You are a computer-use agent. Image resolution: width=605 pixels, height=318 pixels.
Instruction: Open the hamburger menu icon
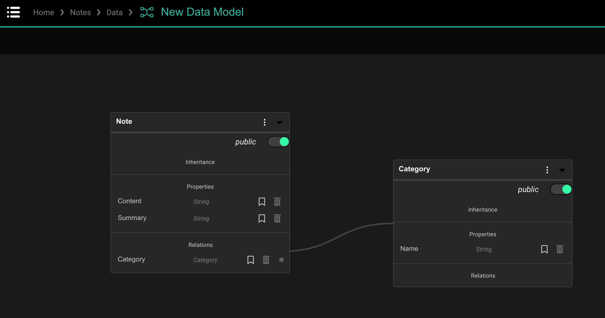[13, 12]
